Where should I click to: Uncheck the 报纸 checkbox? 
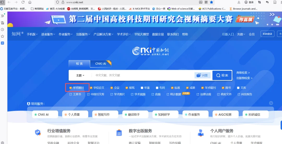127,88
